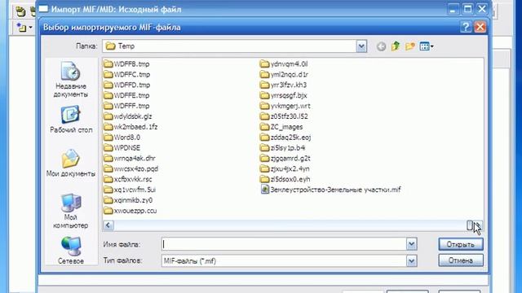Click the Help question mark button
Viewport: 522px width, 293px height.
pyautogui.click(x=466, y=27)
